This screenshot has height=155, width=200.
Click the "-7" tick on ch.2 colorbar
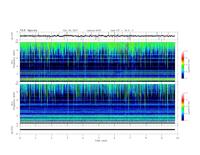pos(186,120)
